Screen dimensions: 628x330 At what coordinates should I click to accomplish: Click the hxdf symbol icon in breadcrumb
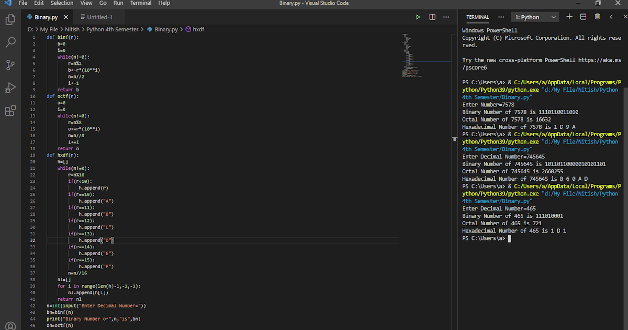pyautogui.click(x=188, y=29)
